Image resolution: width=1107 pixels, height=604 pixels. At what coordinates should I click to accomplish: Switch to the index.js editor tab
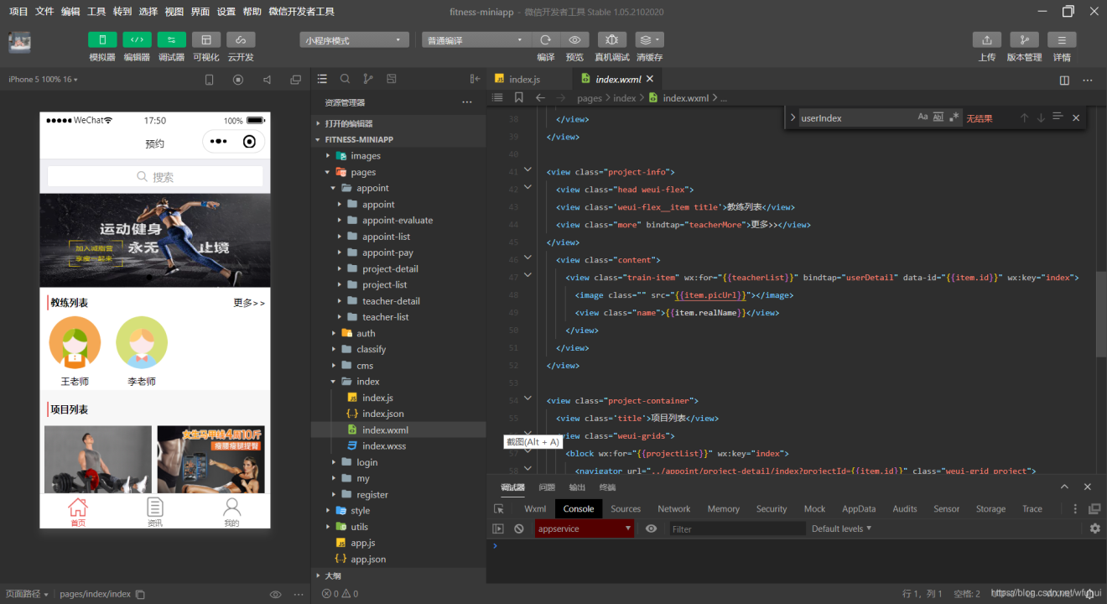click(524, 79)
